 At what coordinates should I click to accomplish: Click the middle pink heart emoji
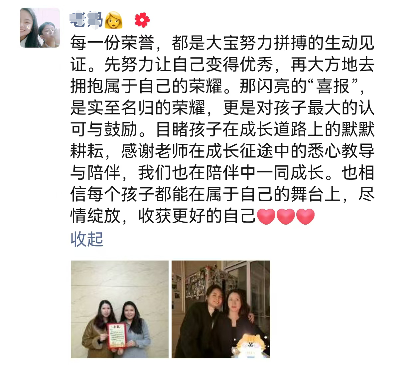286,217
